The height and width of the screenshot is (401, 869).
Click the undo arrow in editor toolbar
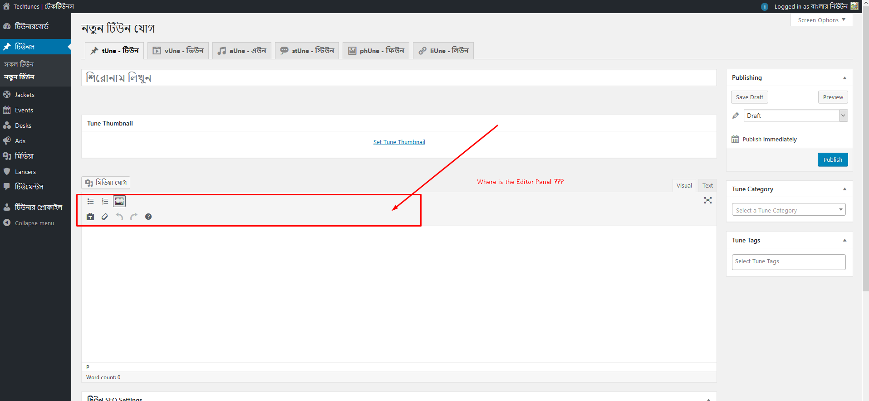pyautogui.click(x=119, y=217)
